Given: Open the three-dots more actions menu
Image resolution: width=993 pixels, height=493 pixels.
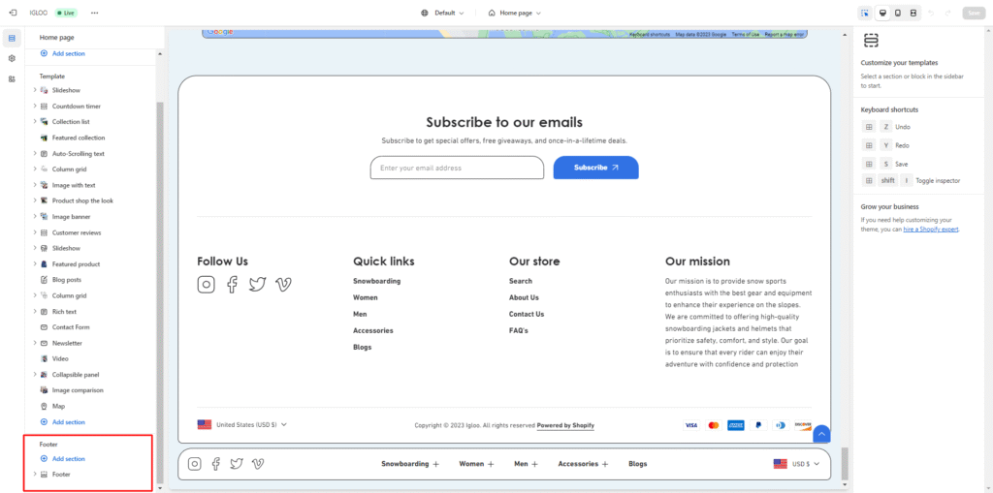Looking at the screenshot, I should pos(94,13).
